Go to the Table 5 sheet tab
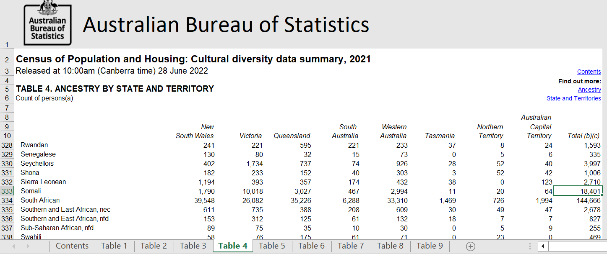The image size is (607, 254). coord(272,246)
